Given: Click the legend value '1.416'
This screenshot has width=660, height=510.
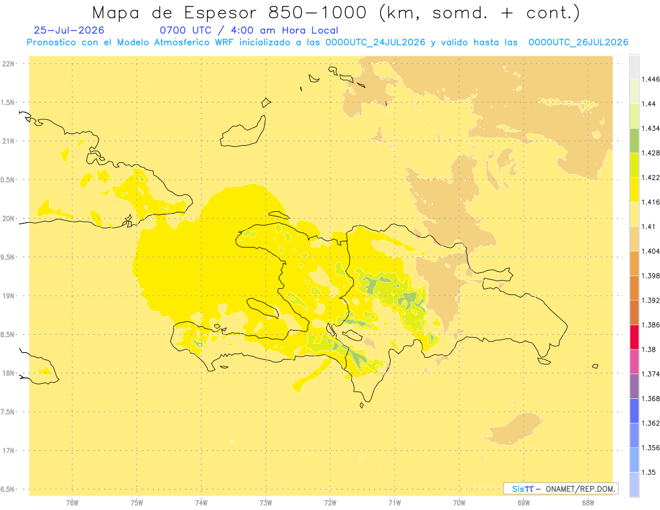Looking at the screenshot, I should coord(651,202).
